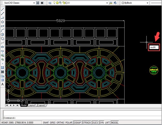This screenshot has width=162, height=125.
Task: Select the Rectangle tool
Action: click(2, 26)
